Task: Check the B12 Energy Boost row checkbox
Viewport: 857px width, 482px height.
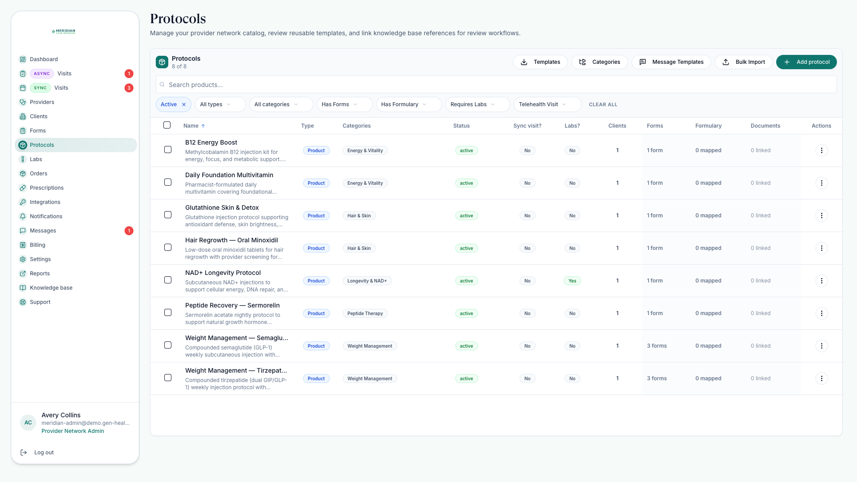Action: 168,150
